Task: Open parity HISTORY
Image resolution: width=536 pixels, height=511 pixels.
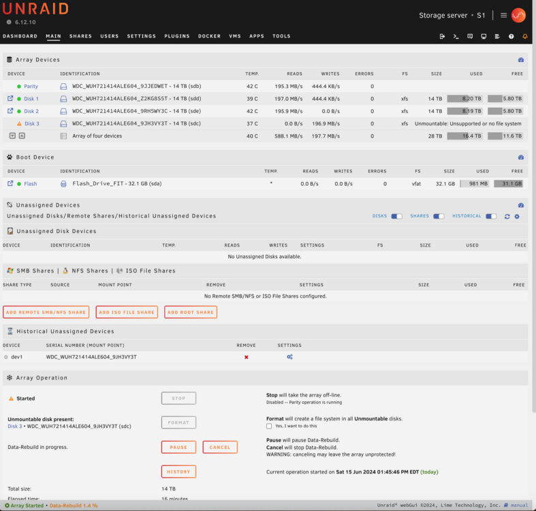Action: pyautogui.click(x=179, y=471)
